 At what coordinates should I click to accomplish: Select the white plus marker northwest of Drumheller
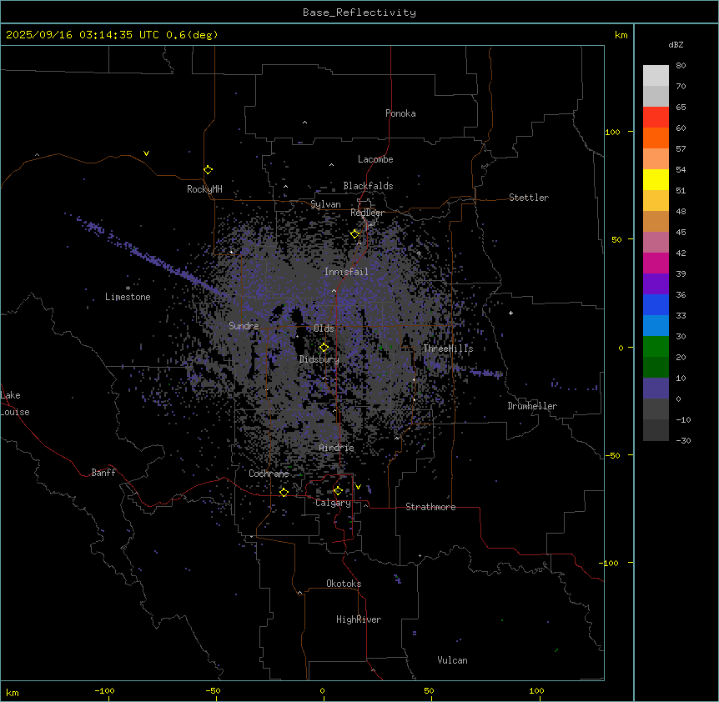point(510,313)
